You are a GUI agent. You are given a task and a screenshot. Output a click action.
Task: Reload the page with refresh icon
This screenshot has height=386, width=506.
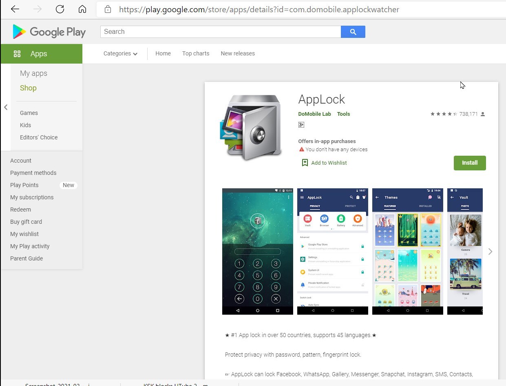point(60,9)
